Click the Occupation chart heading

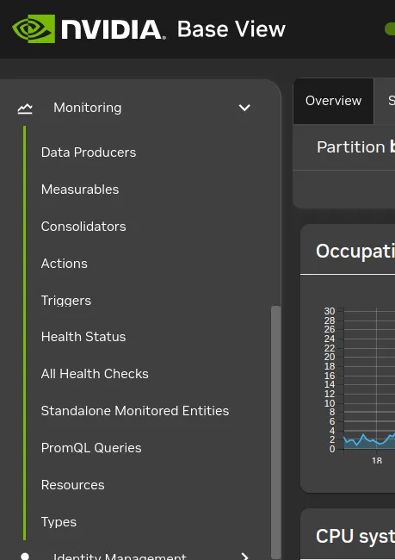point(355,251)
